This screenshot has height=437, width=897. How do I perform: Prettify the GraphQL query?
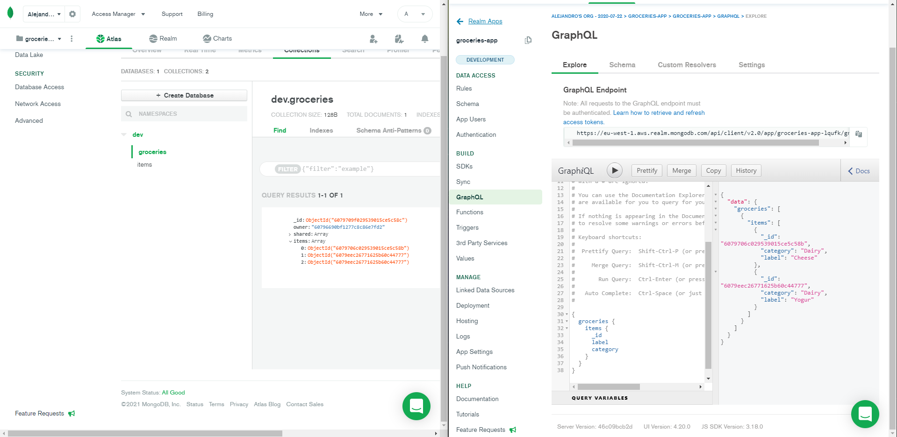click(x=646, y=170)
